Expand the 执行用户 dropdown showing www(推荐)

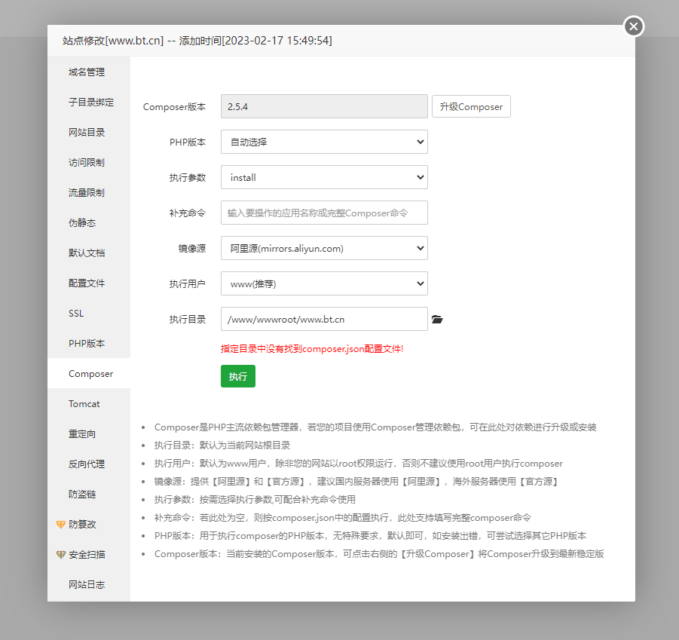(324, 283)
